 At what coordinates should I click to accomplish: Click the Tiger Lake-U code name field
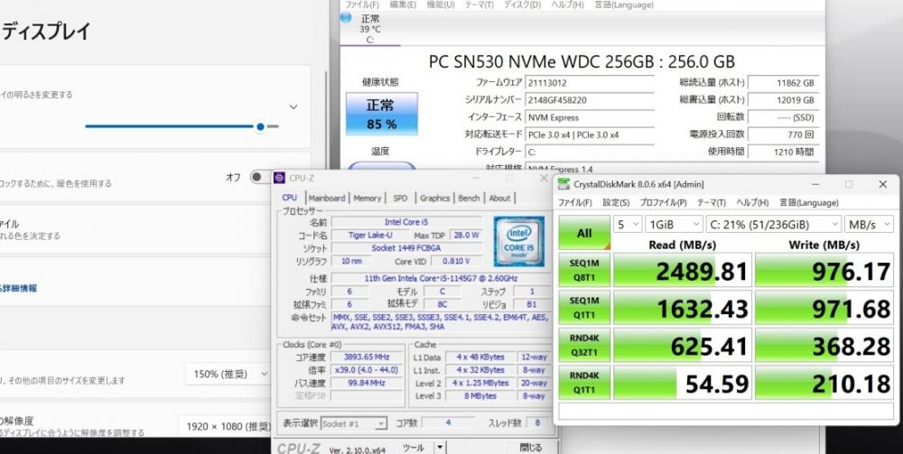point(371,235)
